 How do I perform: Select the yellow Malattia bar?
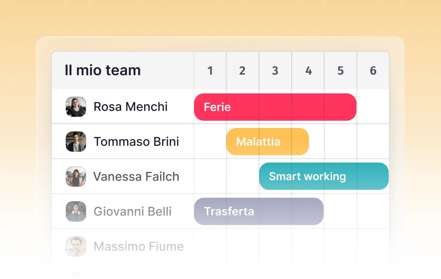point(267,142)
